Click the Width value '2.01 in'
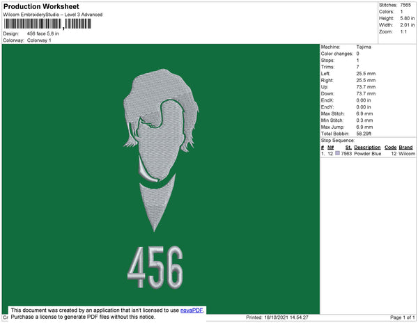The height and width of the screenshot is (323, 418). coord(407,25)
